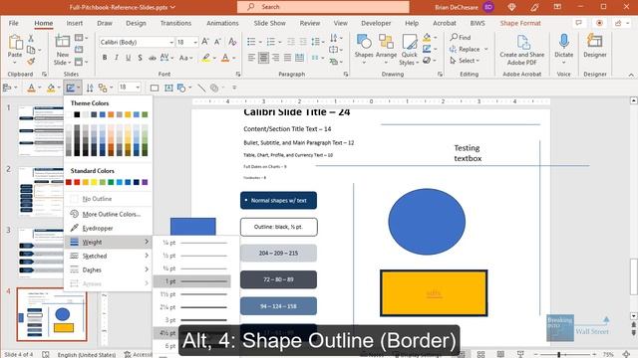Image resolution: width=638 pixels, height=358 pixels.
Task: Click the Format Painter brush
Action: (x=31, y=62)
